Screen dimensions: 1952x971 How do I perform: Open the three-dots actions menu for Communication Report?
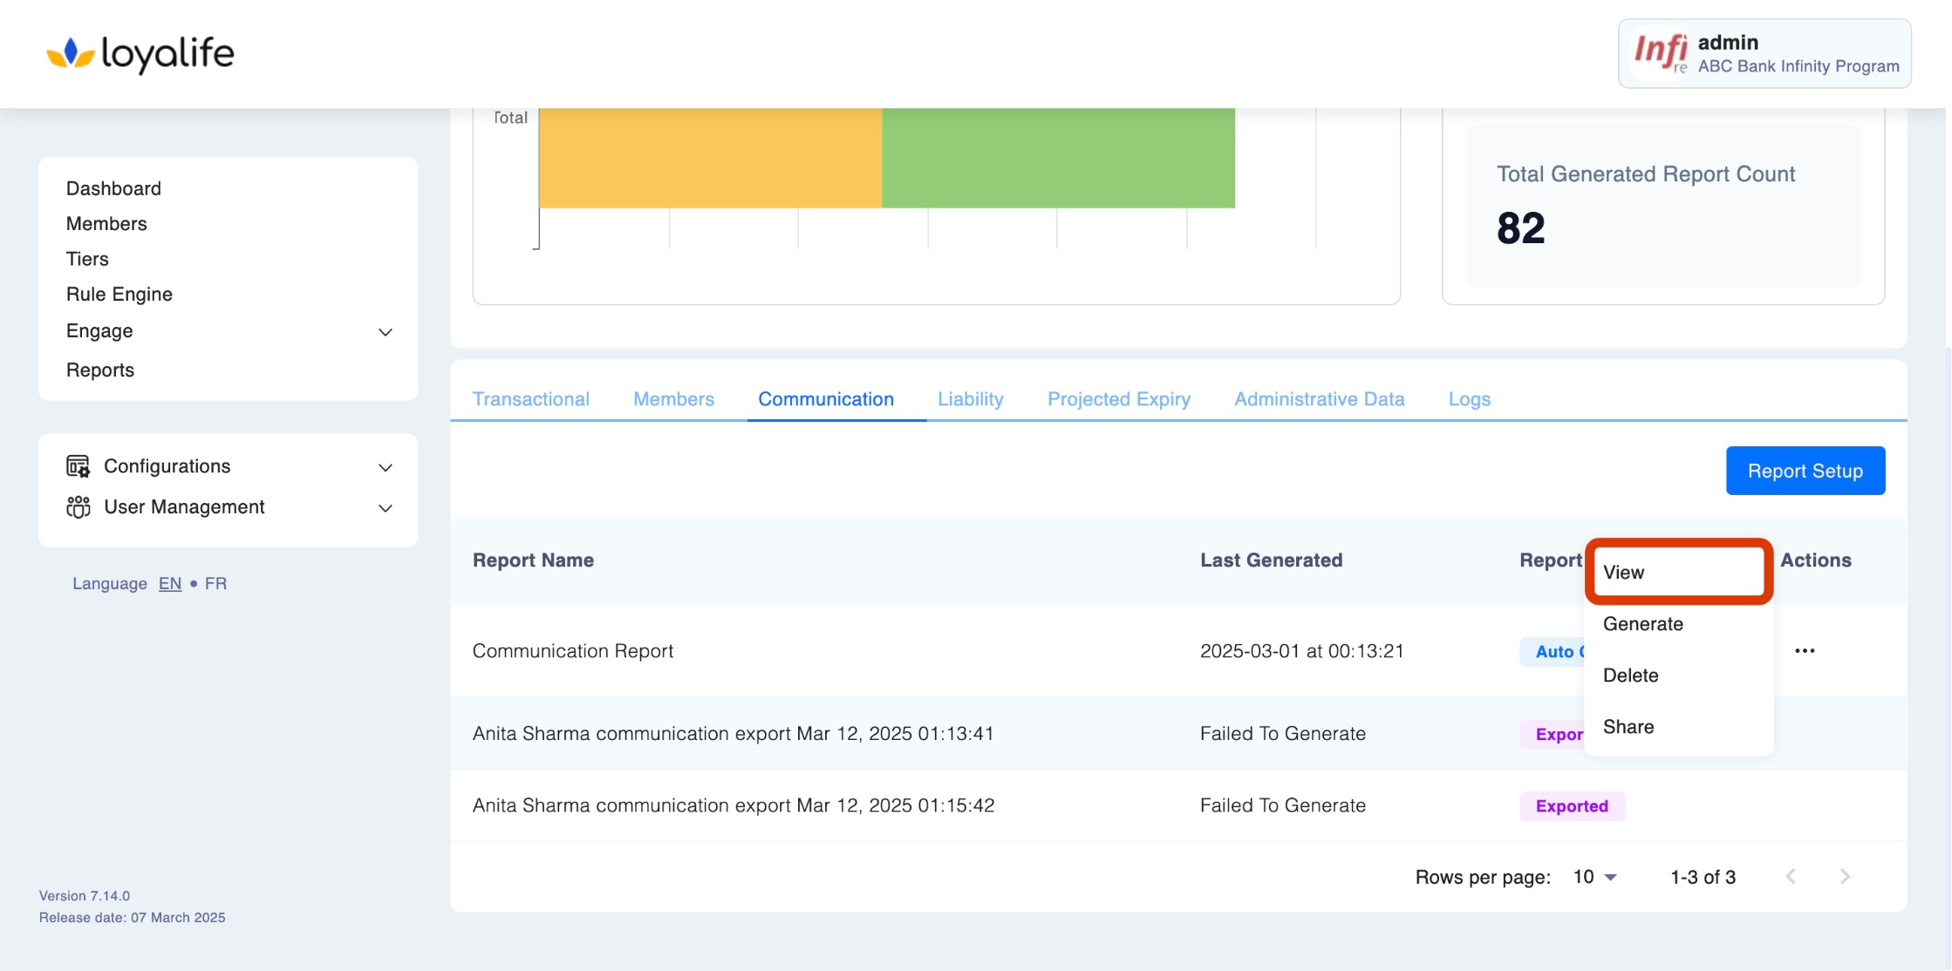point(1805,651)
